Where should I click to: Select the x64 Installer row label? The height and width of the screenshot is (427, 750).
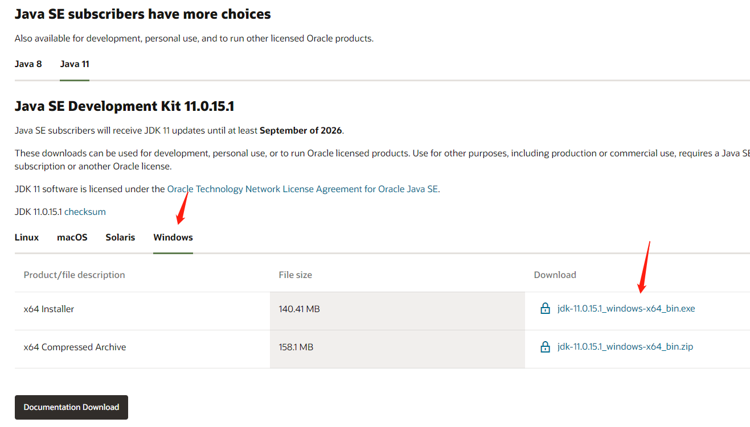(49, 309)
